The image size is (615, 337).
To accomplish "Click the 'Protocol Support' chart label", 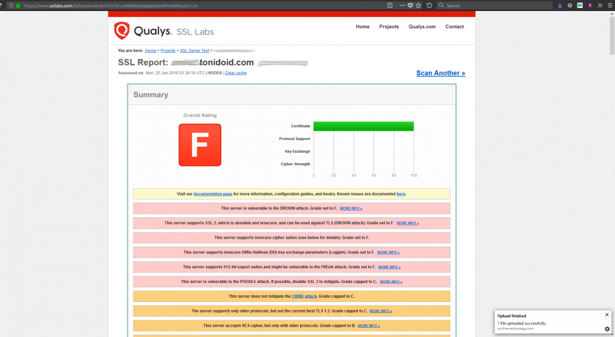I will [x=294, y=139].
